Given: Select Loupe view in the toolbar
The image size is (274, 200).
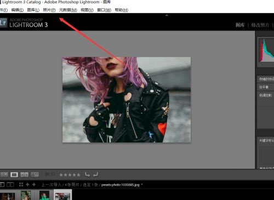Looking at the screenshot, I should tap(14, 175).
